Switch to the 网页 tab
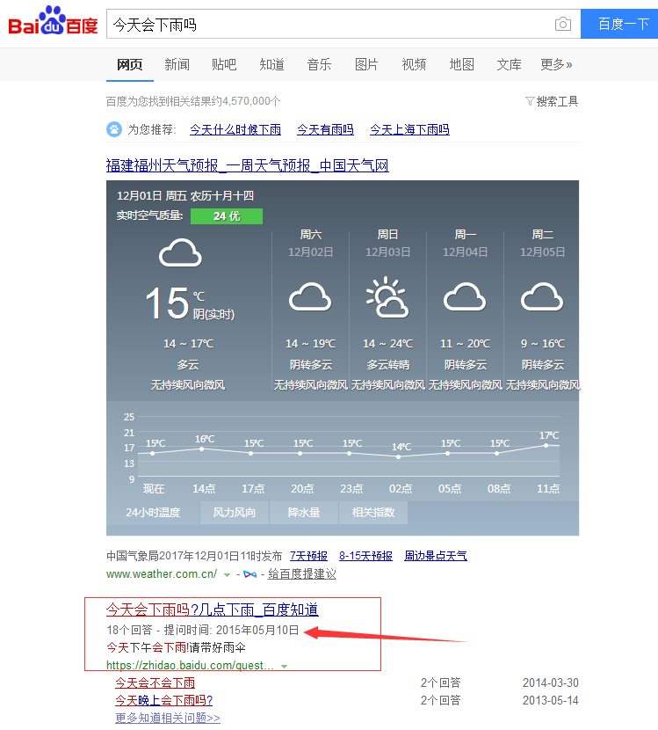Screen dimensions: 658x730 click(x=130, y=64)
